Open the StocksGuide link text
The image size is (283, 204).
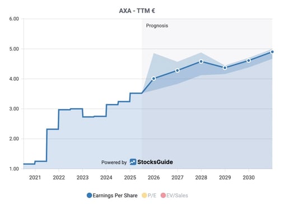pos(155,162)
